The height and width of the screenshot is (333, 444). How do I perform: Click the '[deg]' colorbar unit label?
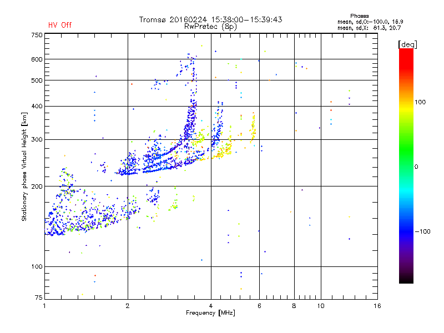(x=407, y=44)
